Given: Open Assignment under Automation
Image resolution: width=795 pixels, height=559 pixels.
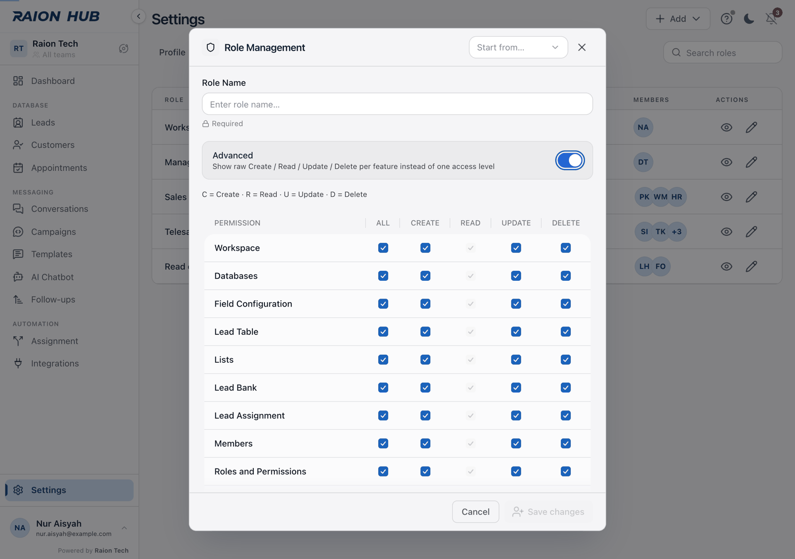Looking at the screenshot, I should [x=69, y=341].
